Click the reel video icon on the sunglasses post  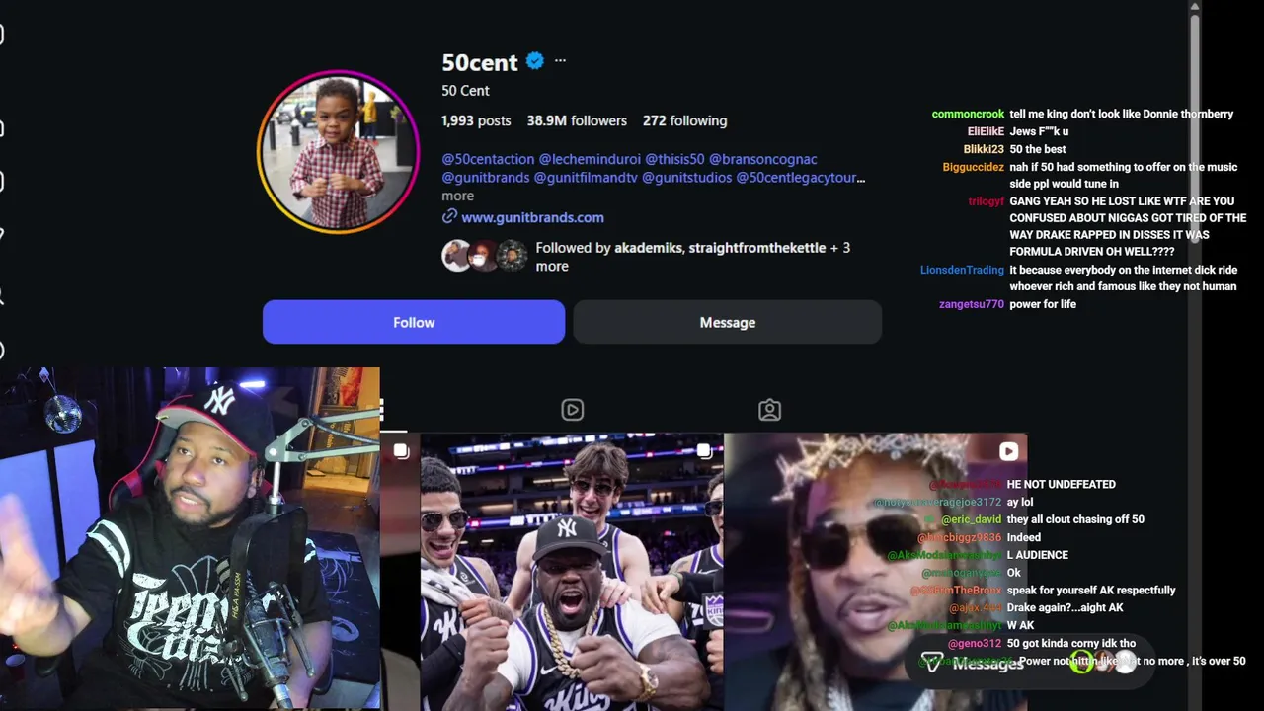click(x=1008, y=451)
